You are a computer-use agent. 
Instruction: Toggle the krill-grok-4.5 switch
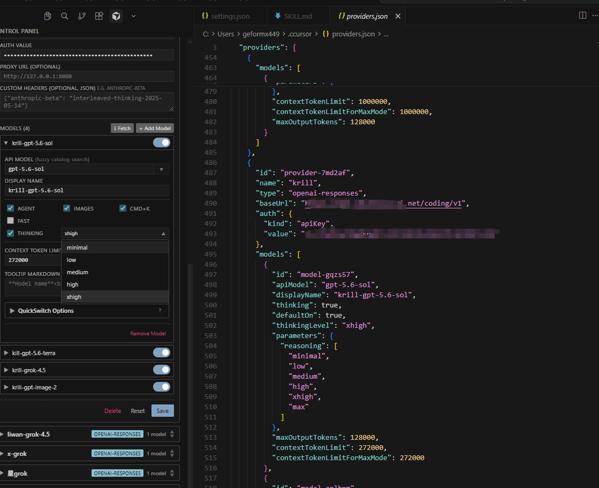pyautogui.click(x=162, y=370)
